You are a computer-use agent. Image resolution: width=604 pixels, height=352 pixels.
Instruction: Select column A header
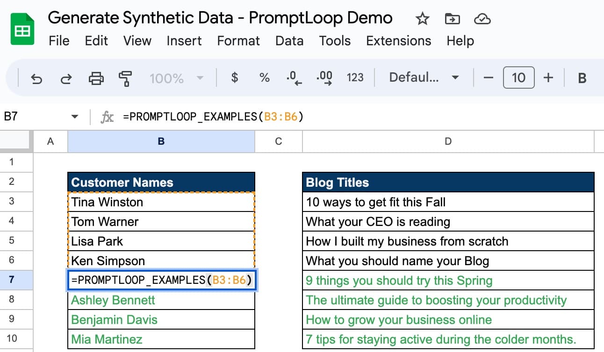pyautogui.click(x=50, y=141)
